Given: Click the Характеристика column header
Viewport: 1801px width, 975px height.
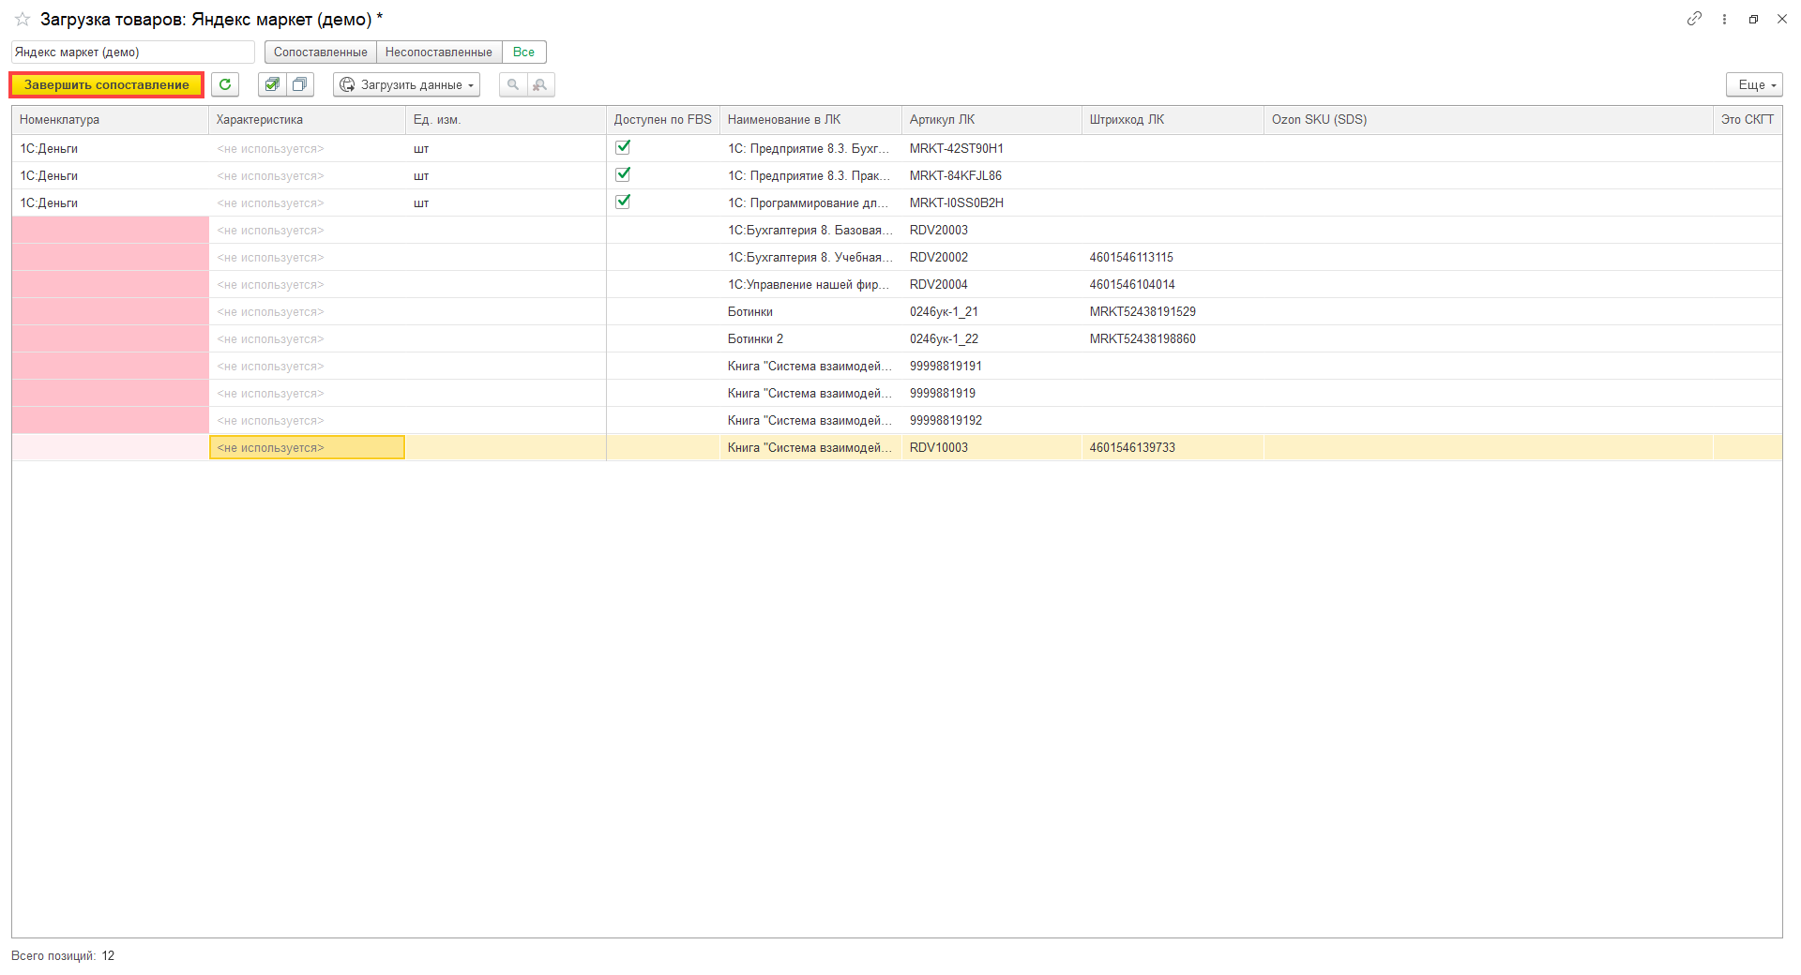Looking at the screenshot, I should [307, 120].
